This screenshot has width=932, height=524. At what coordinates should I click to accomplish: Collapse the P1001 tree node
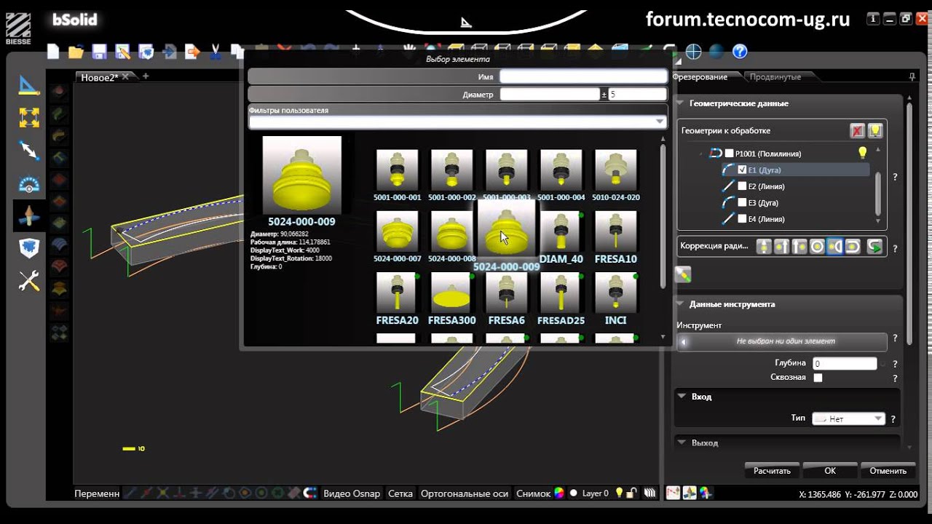coord(703,154)
